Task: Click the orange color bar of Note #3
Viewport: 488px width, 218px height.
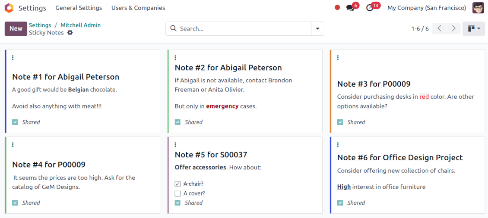Action: pyautogui.click(x=331, y=91)
